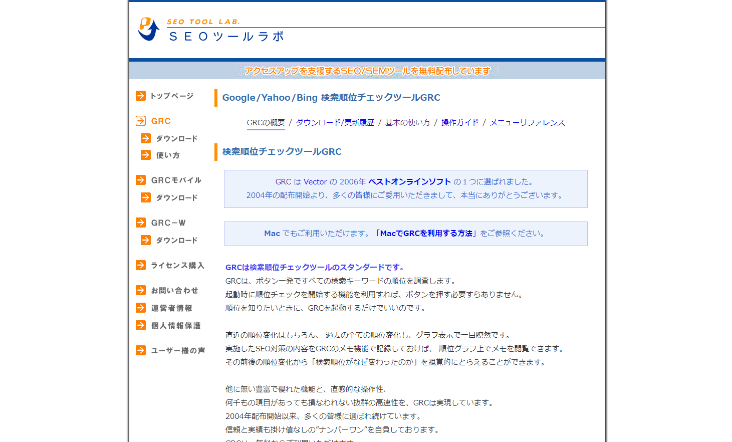Click arrow icon beside 運営者情報
Image resolution: width=732 pixels, height=442 pixels.
[141, 308]
